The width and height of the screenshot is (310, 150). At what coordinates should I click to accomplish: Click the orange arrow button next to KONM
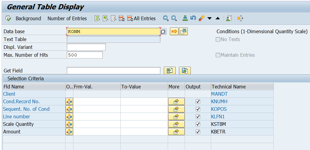tap(174, 31)
